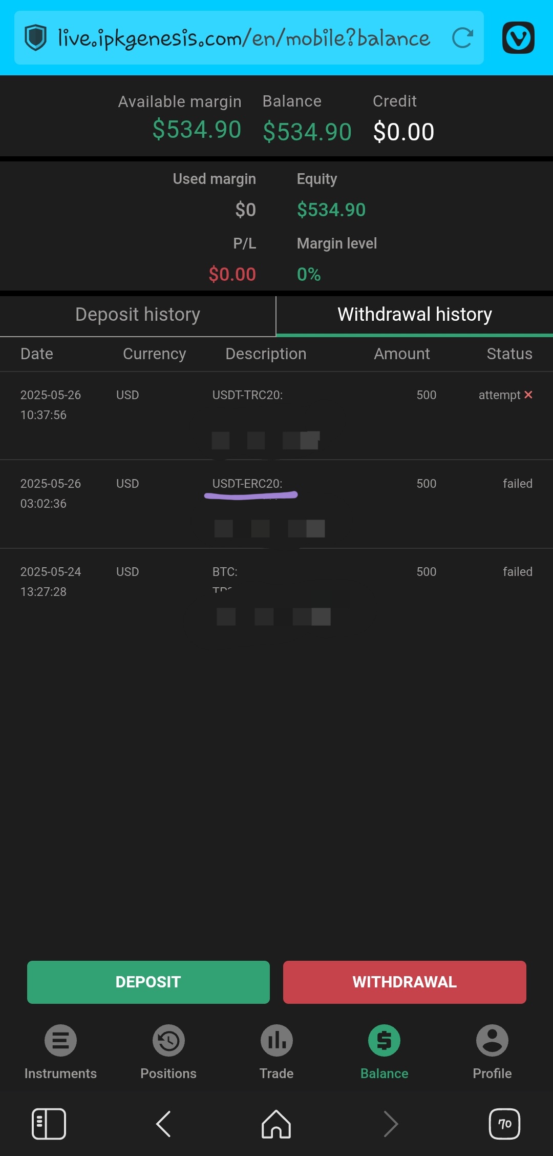Viewport: 553px width, 1156px height.
Task: Navigate forward with browser forward arrow
Action: [x=391, y=1124]
